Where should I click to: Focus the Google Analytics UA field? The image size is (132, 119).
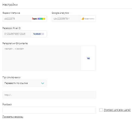pos(66,18)
